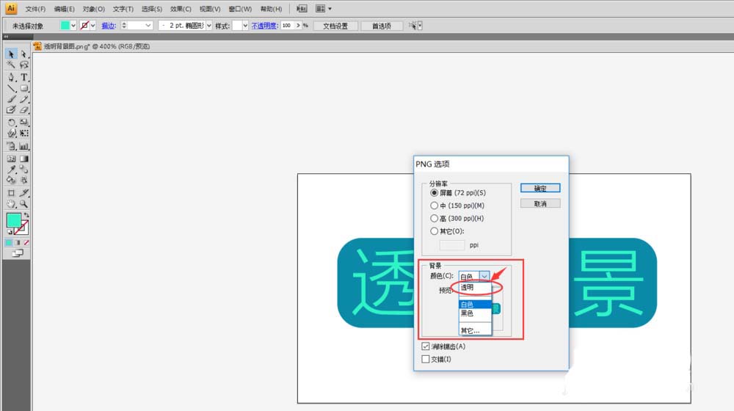The width and height of the screenshot is (734, 411).
Task: Open fill color dropdown in control bar
Action: (x=73, y=26)
